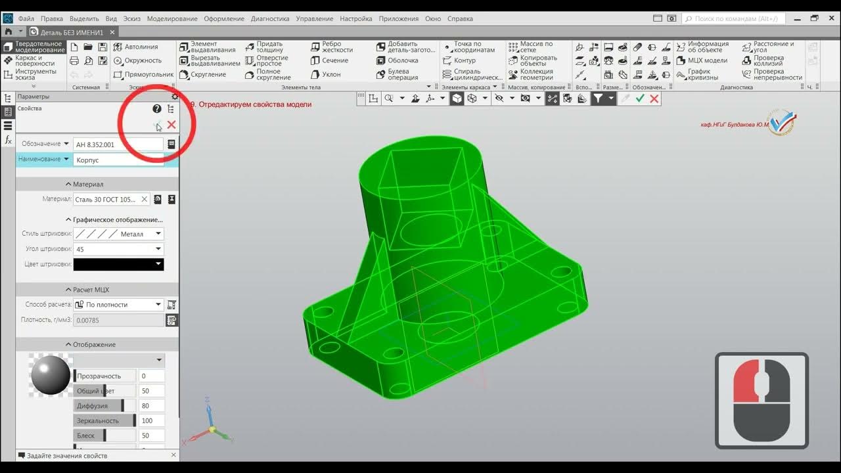Select the Уклон draft command

(x=326, y=74)
